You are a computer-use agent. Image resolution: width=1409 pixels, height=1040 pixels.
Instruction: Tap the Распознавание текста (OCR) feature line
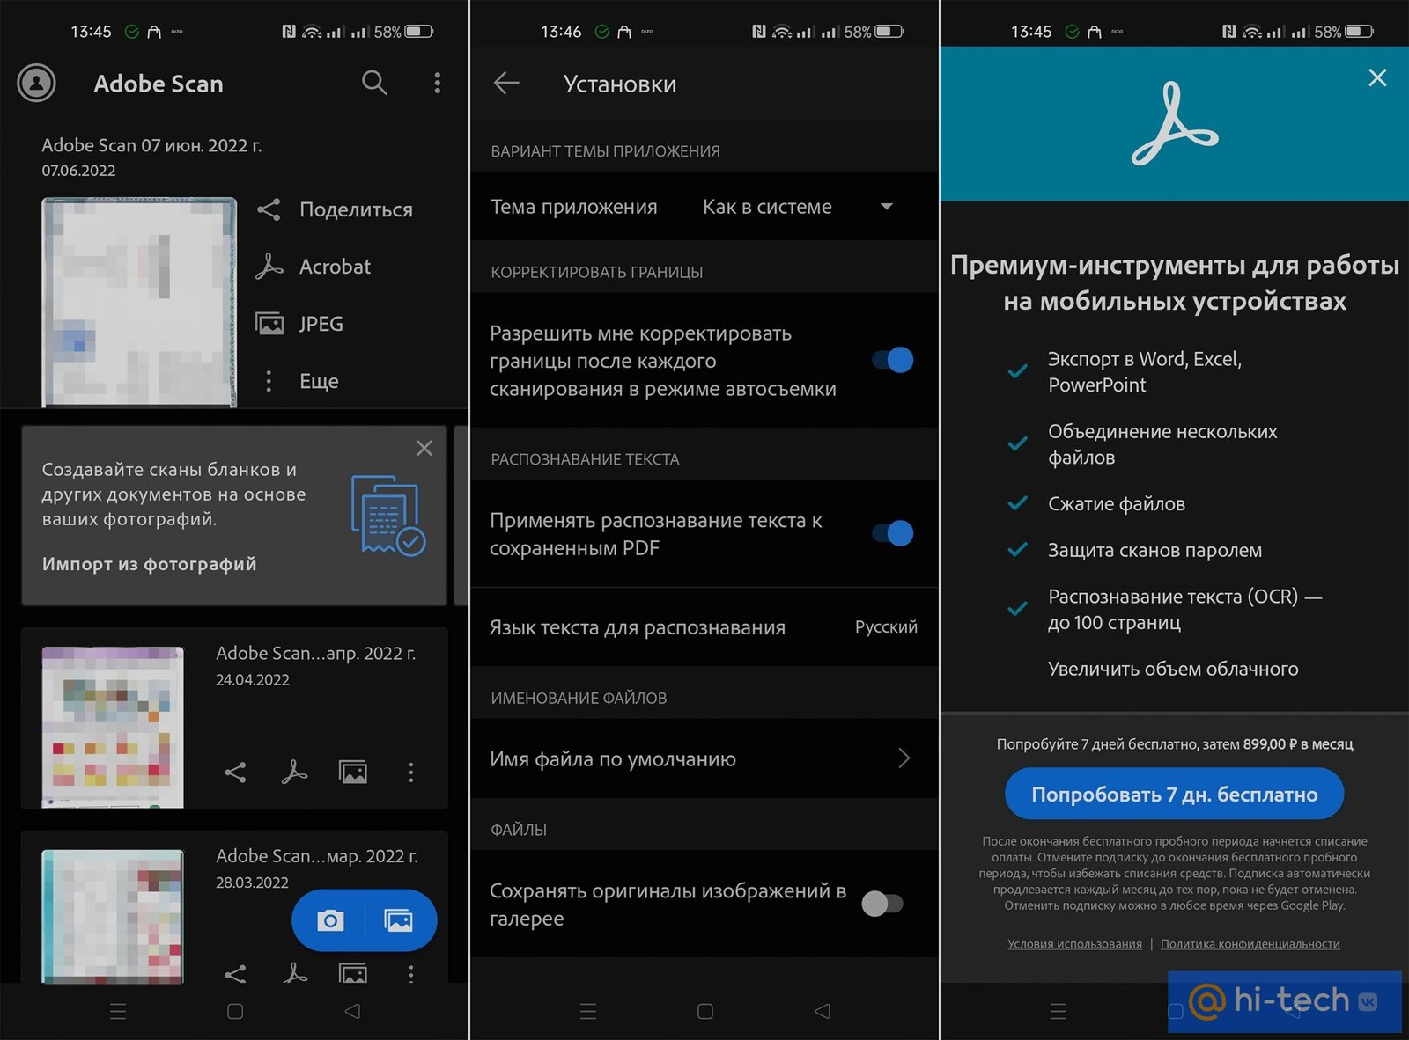[x=1184, y=609]
